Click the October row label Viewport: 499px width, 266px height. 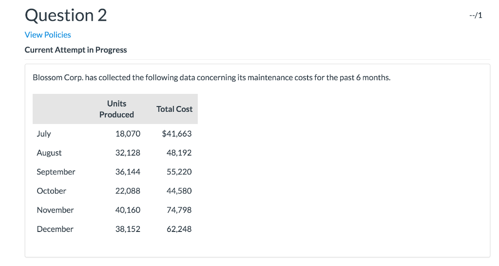coord(51,191)
